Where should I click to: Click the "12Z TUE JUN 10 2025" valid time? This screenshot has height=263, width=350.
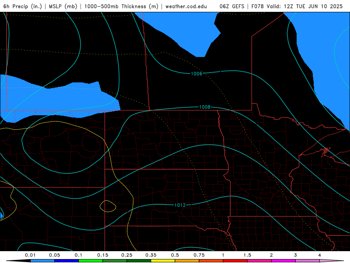[x=313, y=6]
